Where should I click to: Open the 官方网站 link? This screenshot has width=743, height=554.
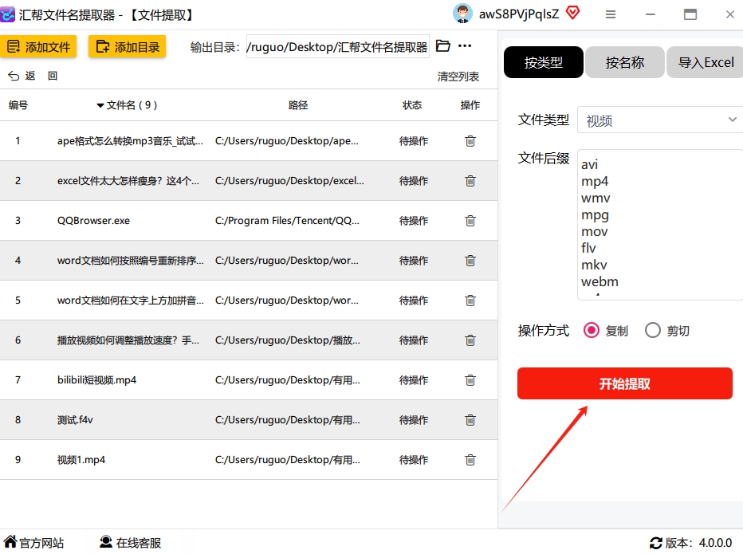(41, 543)
